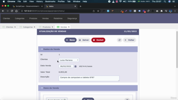Bookmark this page with the star icon
The image size is (178, 100).
[x=98, y=11]
